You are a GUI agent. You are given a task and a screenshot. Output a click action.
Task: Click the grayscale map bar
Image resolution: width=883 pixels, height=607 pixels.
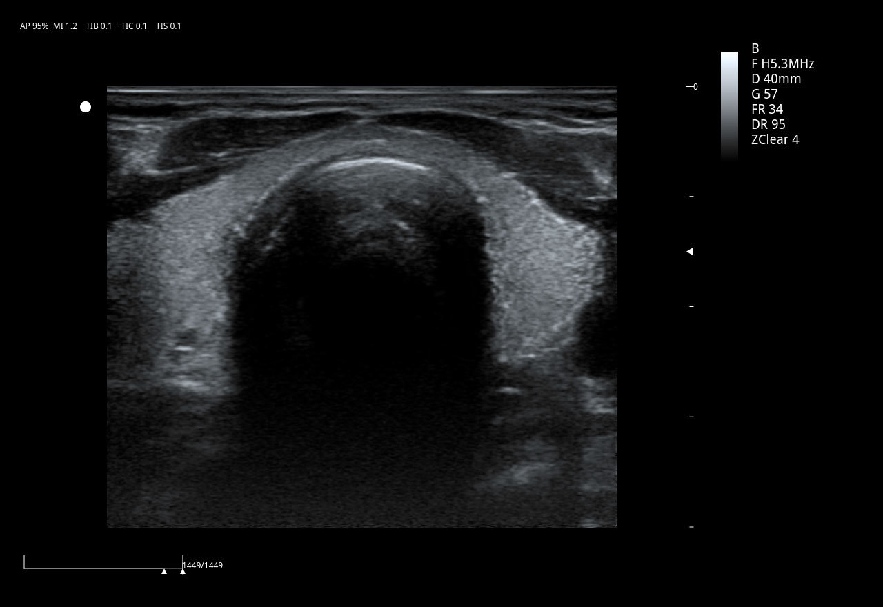pos(729,106)
